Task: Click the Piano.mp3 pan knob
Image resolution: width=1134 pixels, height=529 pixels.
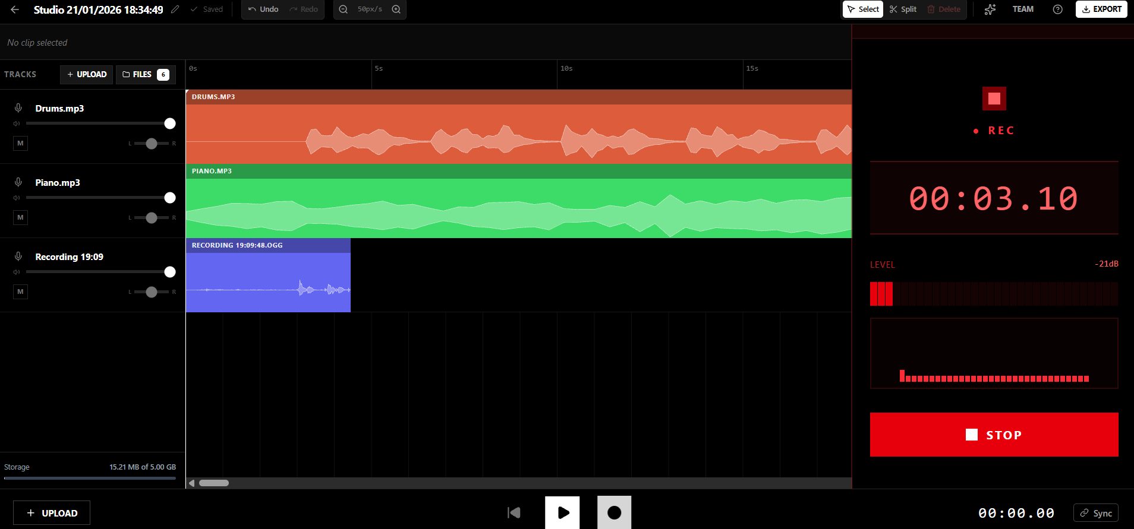Action: (x=152, y=218)
